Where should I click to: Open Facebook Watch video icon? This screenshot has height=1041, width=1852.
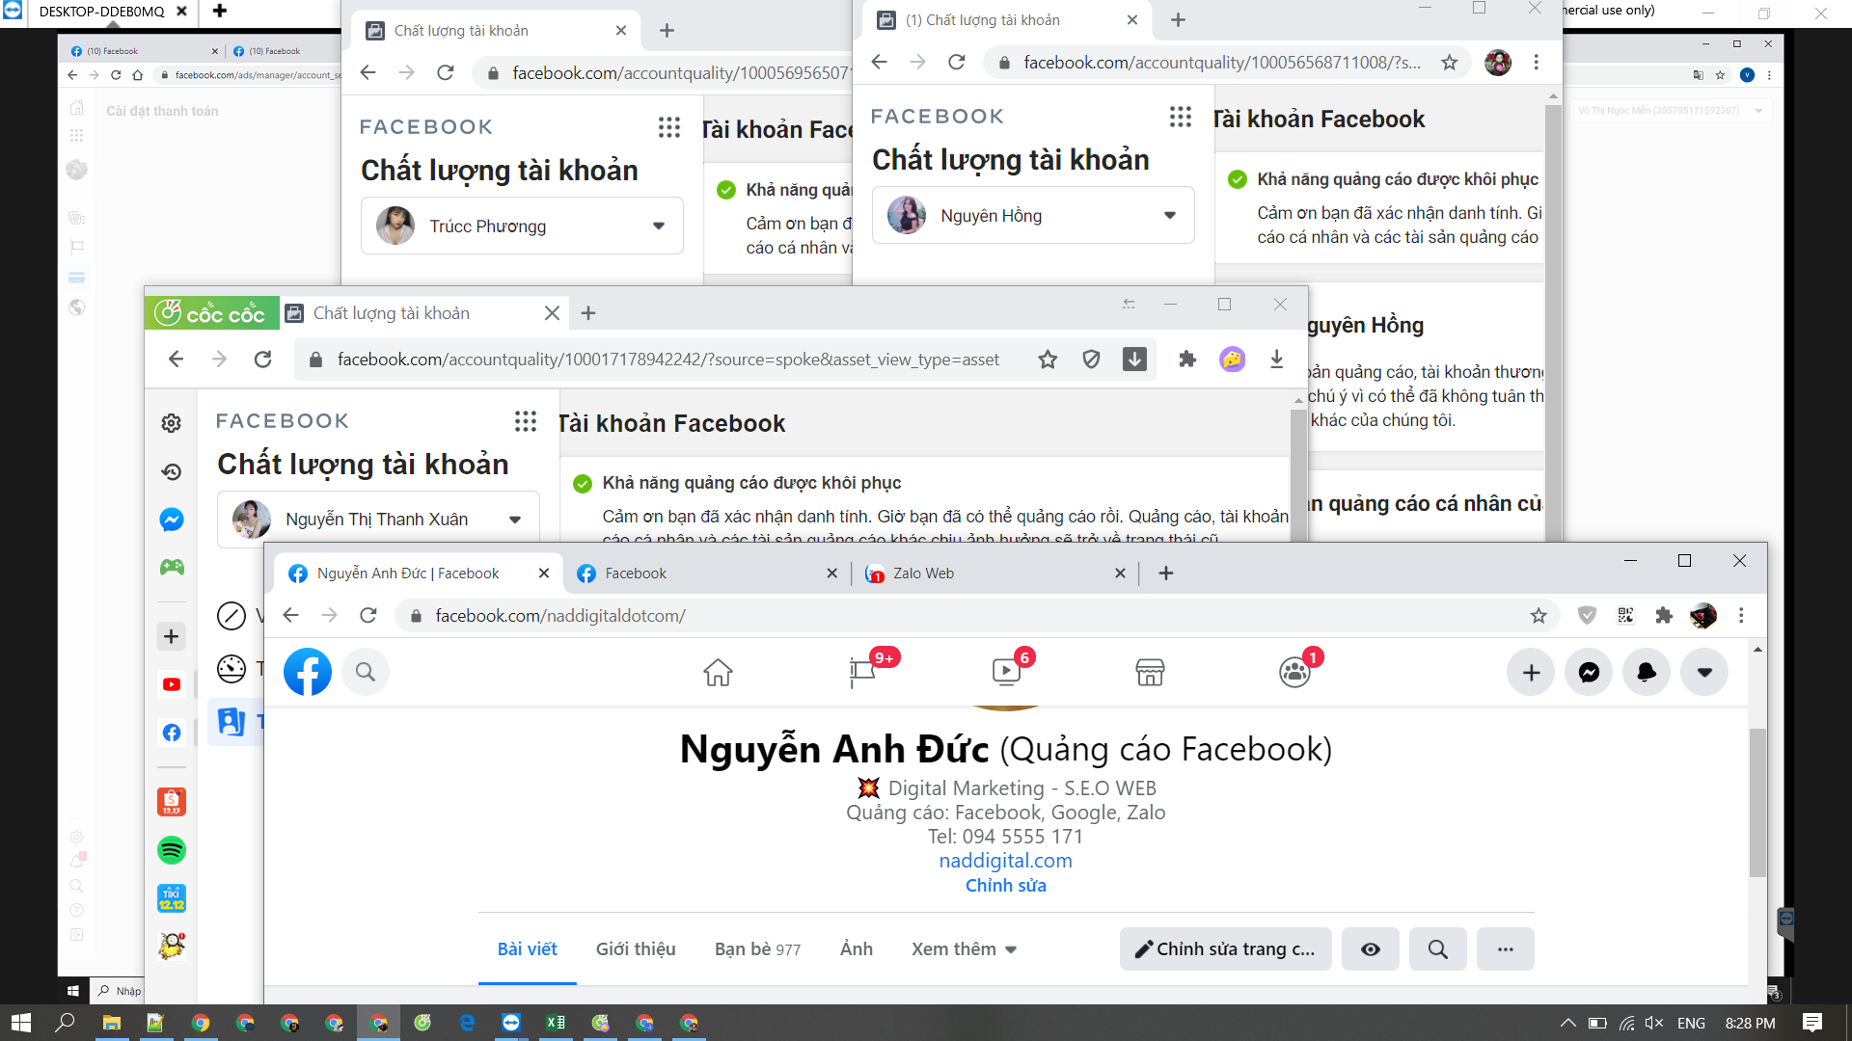coord(1006,672)
